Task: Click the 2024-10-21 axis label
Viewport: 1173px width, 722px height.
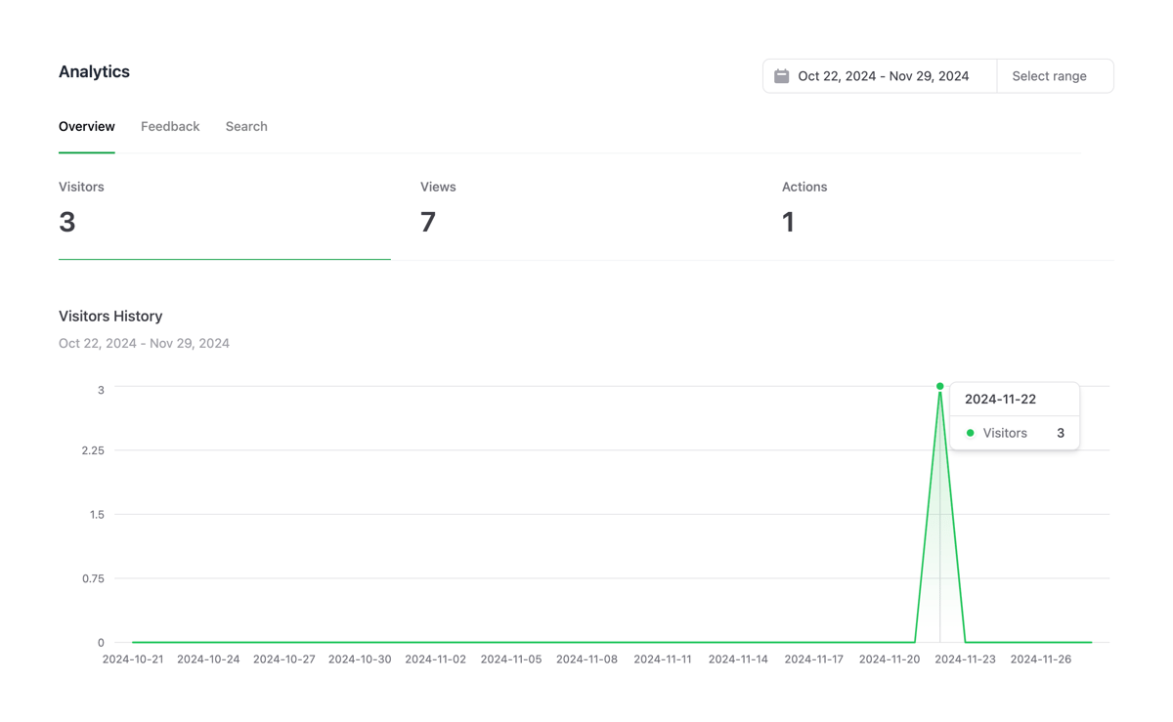Action: [x=132, y=658]
